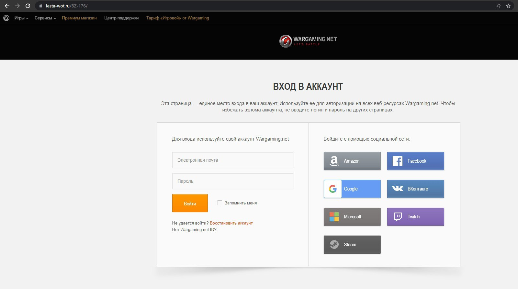Enable the "Запомнить меня" checkbox
The width and height of the screenshot is (518, 289).
pyautogui.click(x=220, y=203)
